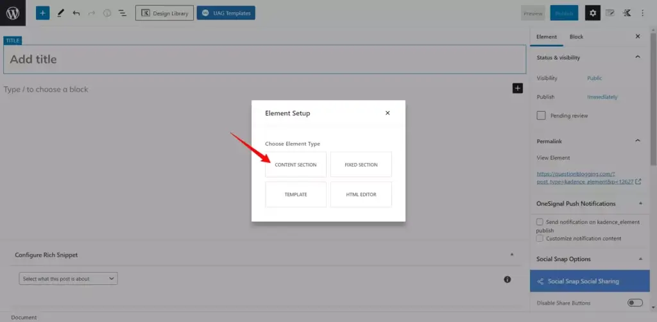Screen dimensions: 657x322
Task: Click the WordPress logo icon
Action: click(13, 13)
